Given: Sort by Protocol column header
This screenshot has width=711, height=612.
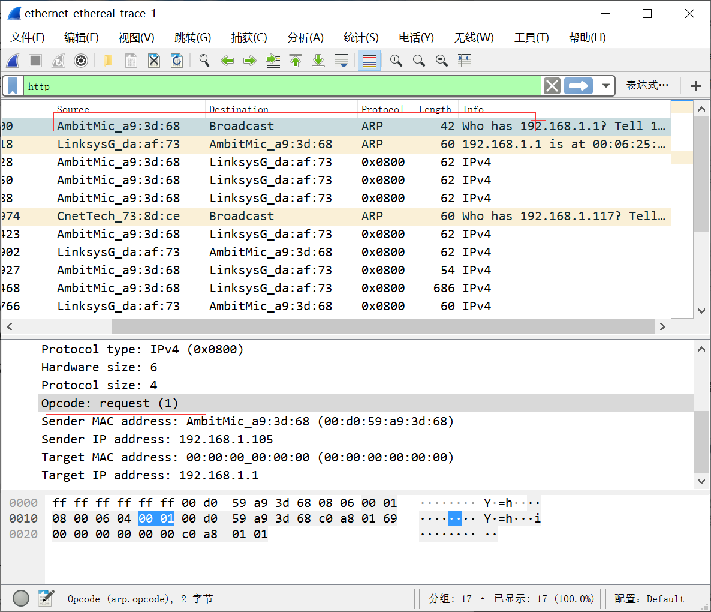Looking at the screenshot, I should [x=386, y=109].
